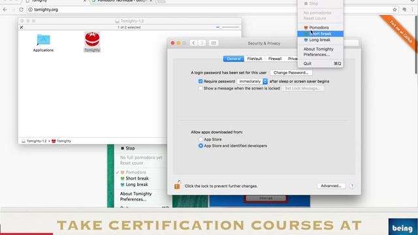Viewport: 418px width, 235px height.
Task: Click the browser back arrow
Action: (5, 10)
